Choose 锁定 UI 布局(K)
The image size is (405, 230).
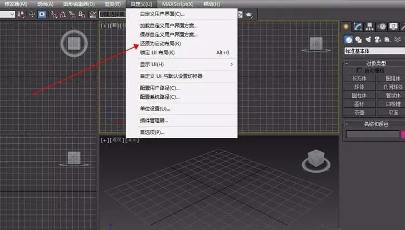point(182,53)
